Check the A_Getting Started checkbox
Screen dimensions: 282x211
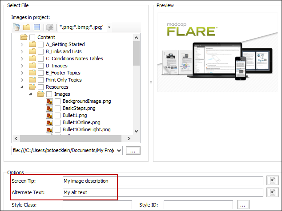(x=40, y=44)
